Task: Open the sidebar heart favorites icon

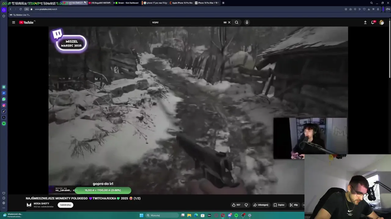Action: pyautogui.click(x=4, y=193)
